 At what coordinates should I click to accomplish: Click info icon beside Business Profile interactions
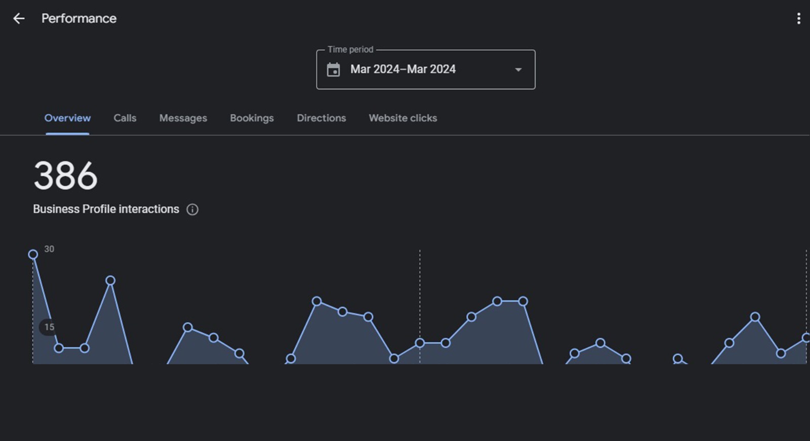click(x=192, y=209)
